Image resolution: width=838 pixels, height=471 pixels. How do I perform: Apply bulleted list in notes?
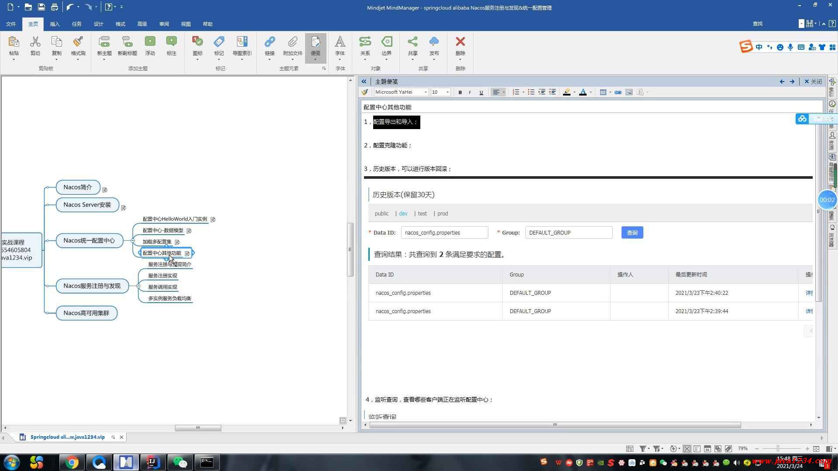pos(531,92)
